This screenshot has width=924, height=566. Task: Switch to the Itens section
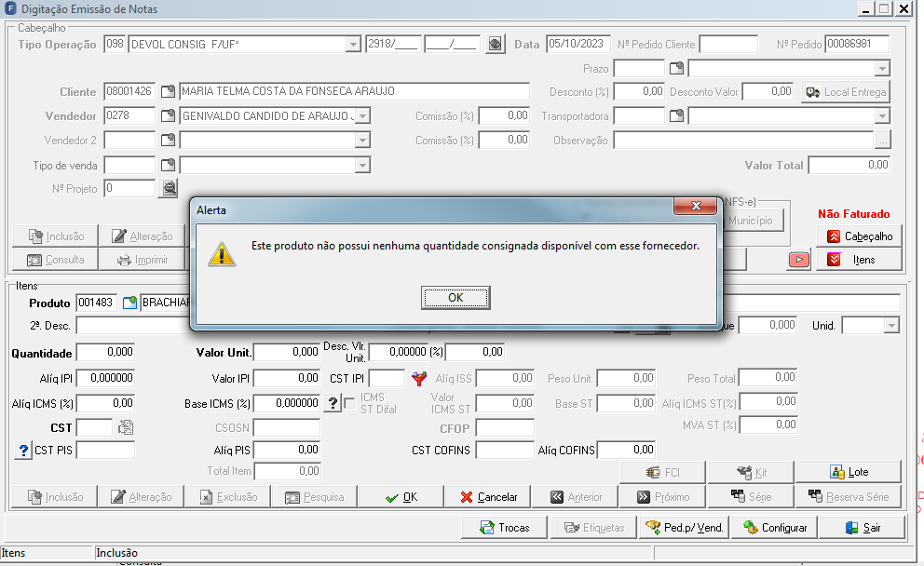click(x=859, y=260)
